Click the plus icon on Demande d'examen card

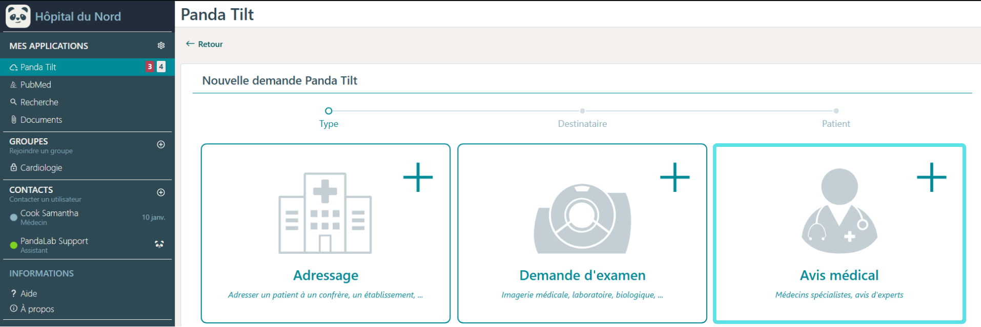click(x=675, y=177)
